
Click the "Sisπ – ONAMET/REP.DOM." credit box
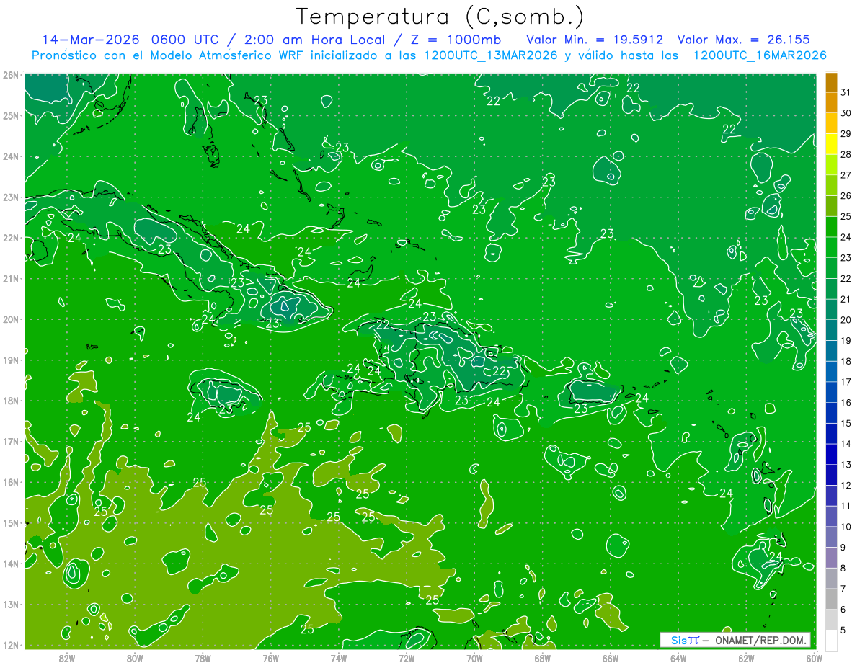735,640
